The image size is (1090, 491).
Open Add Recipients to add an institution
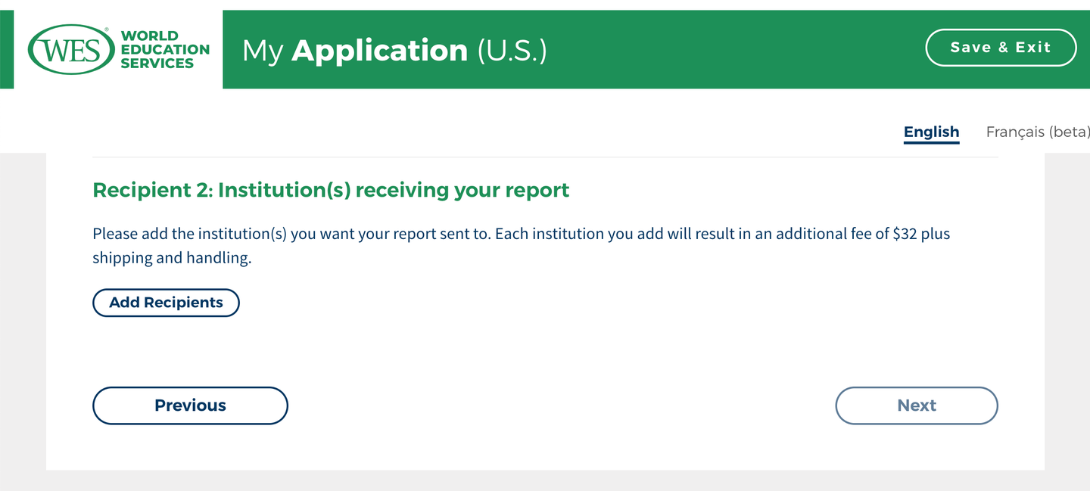[166, 303]
